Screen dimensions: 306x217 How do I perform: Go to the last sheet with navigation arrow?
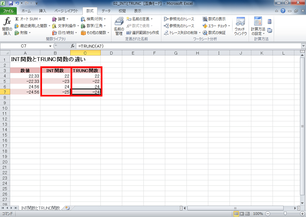[16, 208]
